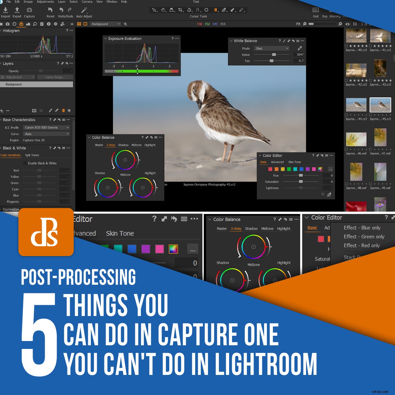Open the White Balance Mode dropdown showing Shot
The image size is (395, 395).
(x=272, y=48)
